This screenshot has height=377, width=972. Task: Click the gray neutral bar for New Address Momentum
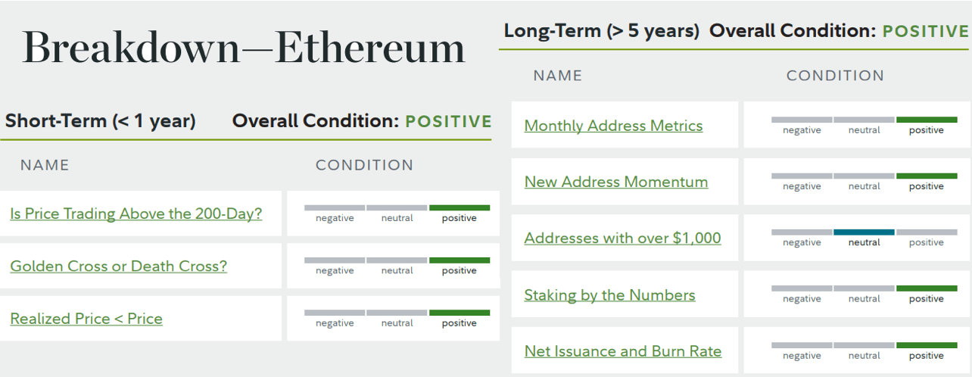tap(864, 176)
